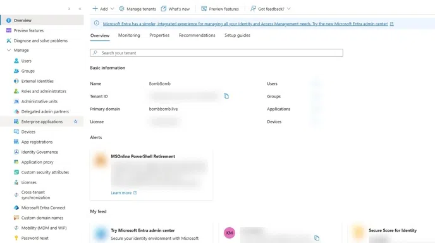Click inside the Search your tenant field

(216, 53)
